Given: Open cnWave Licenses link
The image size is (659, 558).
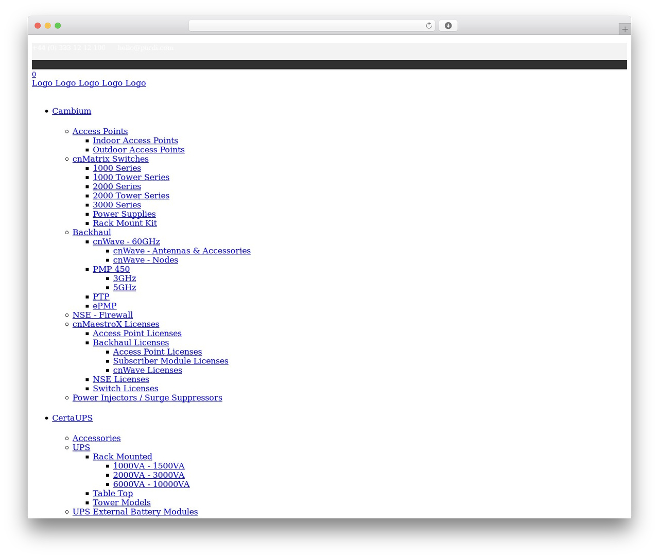Looking at the screenshot, I should point(147,371).
